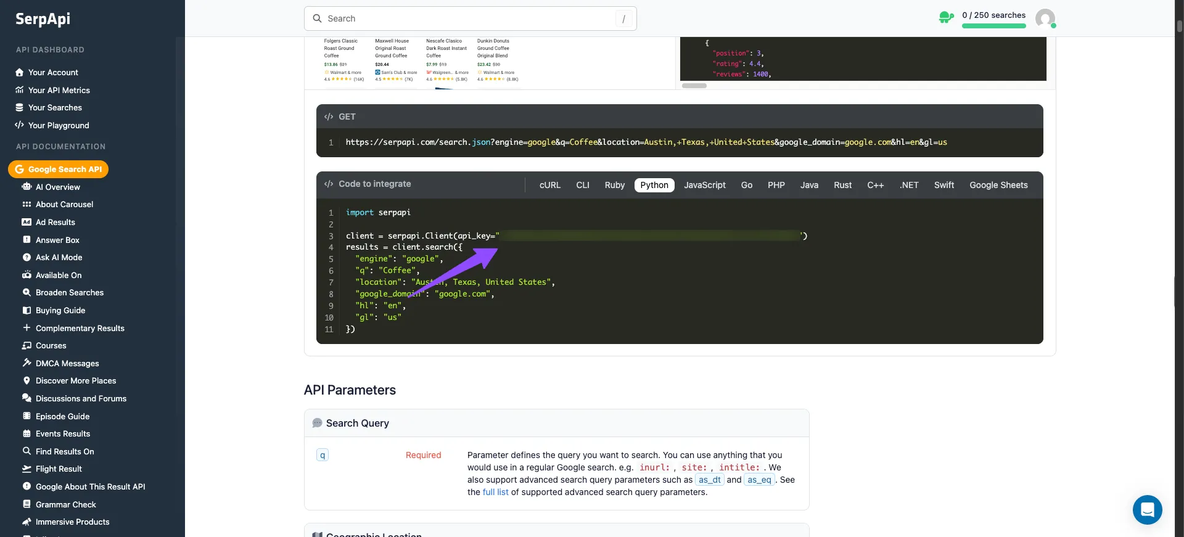Click the Events Results calendar icon
The height and width of the screenshot is (537, 1184).
click(27, 433)
